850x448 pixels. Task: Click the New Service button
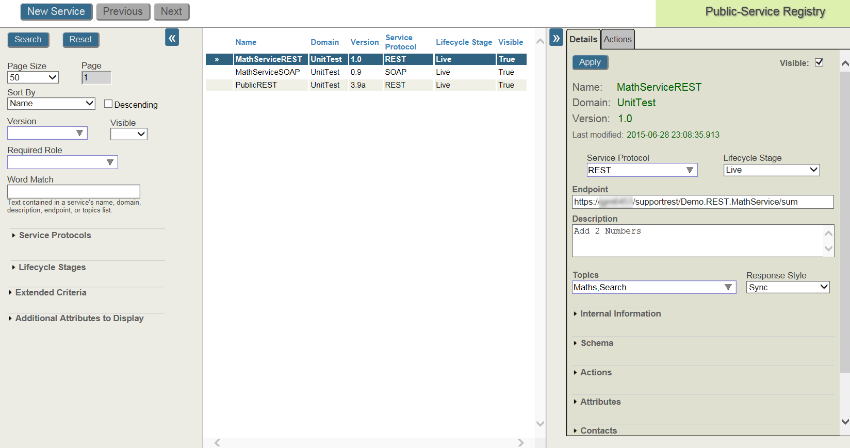click(x=56, y=11)
